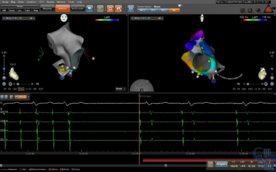Select RAO view in left map
The image size is (276, 172).
click(21, 89)
